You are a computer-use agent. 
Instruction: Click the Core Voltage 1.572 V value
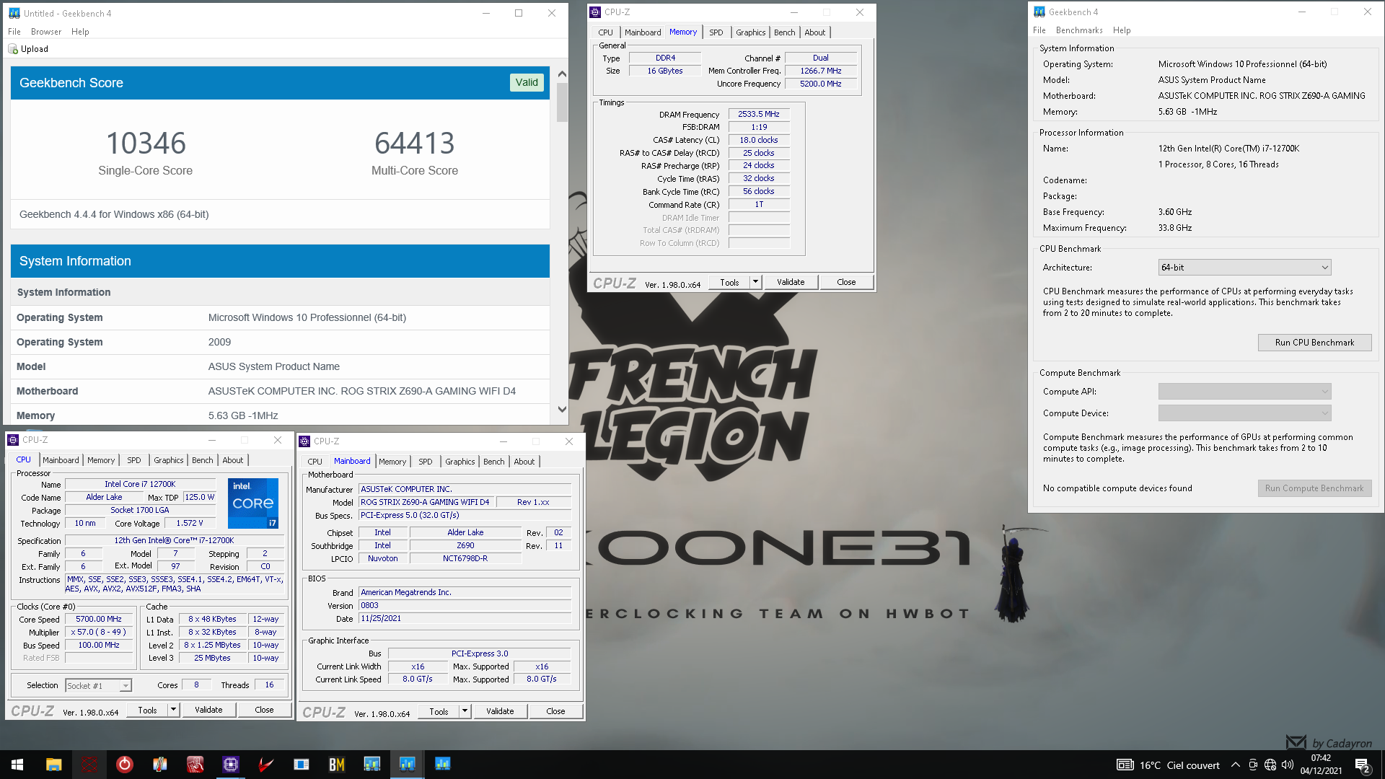(190, 523)
